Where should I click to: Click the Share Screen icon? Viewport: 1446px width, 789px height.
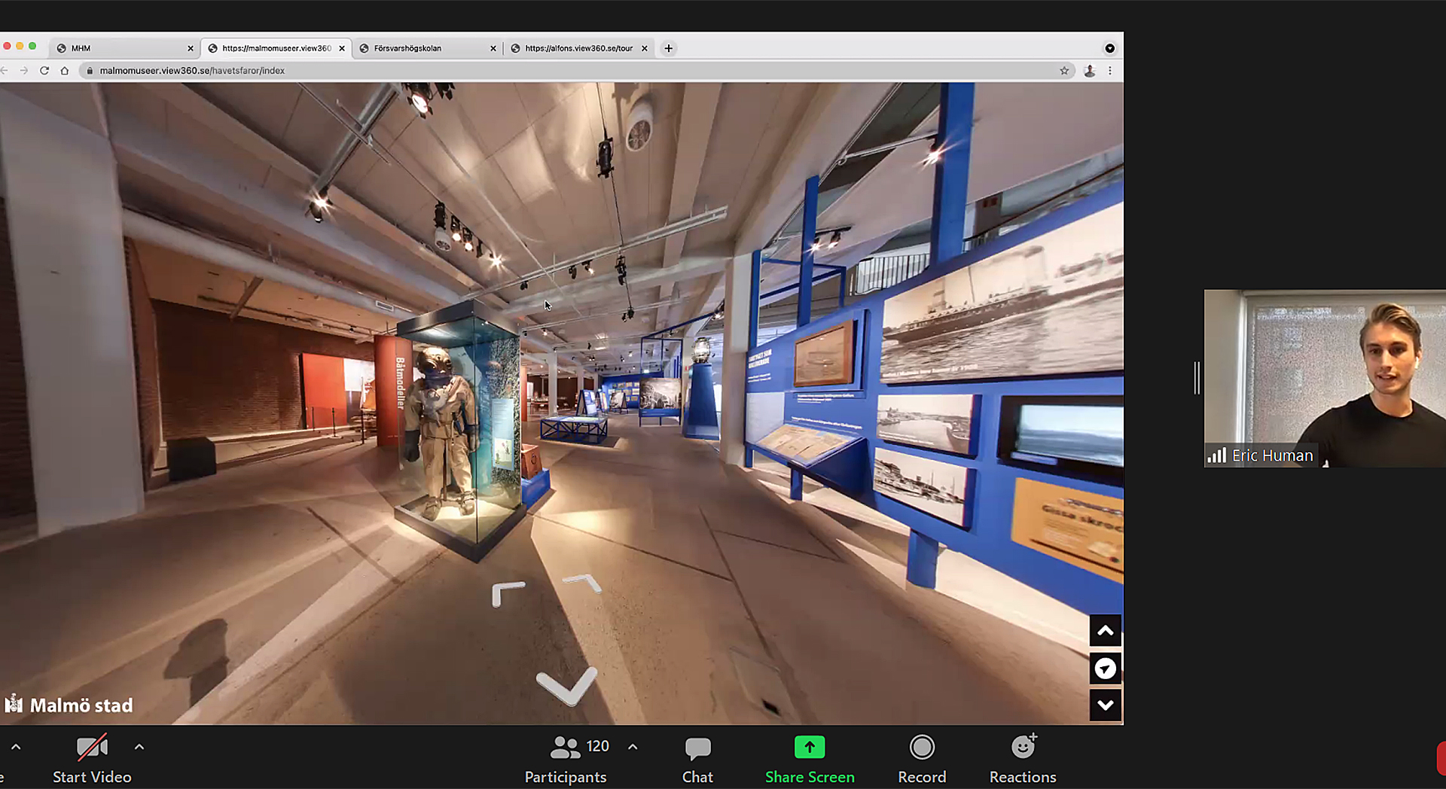click(809, 748)
